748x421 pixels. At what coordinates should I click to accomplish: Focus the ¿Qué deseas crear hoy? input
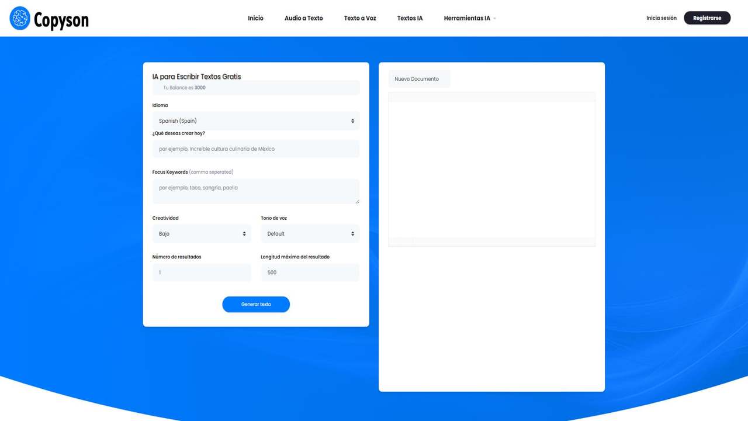256,149
